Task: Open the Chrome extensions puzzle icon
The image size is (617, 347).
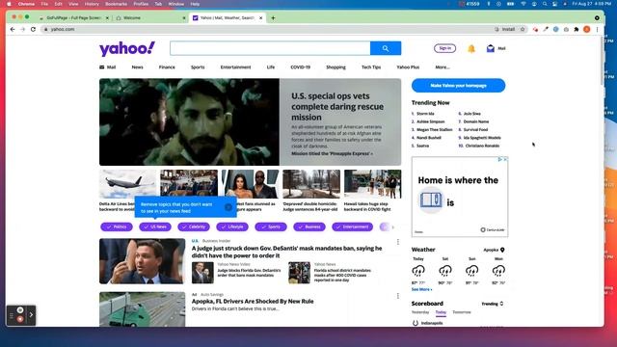Action: tap(577, 29)
